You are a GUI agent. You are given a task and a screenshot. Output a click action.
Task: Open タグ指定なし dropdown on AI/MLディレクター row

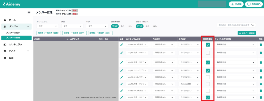click(x=189, y=77)
